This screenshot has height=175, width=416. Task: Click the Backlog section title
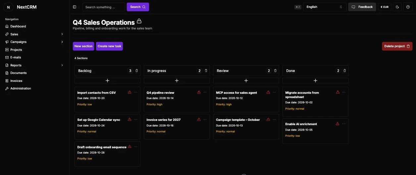tap(85, 71)
